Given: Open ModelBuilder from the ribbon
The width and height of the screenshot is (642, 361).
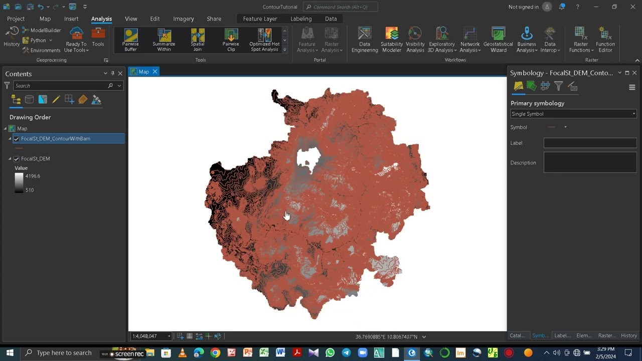Looking at the screenshot, I should click(42, 30).
